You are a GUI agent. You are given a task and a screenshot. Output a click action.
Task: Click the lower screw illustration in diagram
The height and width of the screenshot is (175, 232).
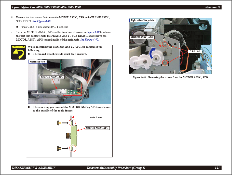point(59,148)
